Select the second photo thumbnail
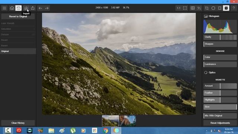Image resolution: width=238 pixels, height=134 pixels. (128, 121)
